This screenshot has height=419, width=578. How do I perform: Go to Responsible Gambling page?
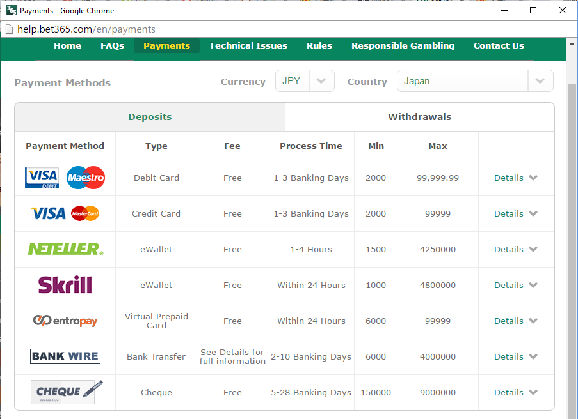point(403,46)
